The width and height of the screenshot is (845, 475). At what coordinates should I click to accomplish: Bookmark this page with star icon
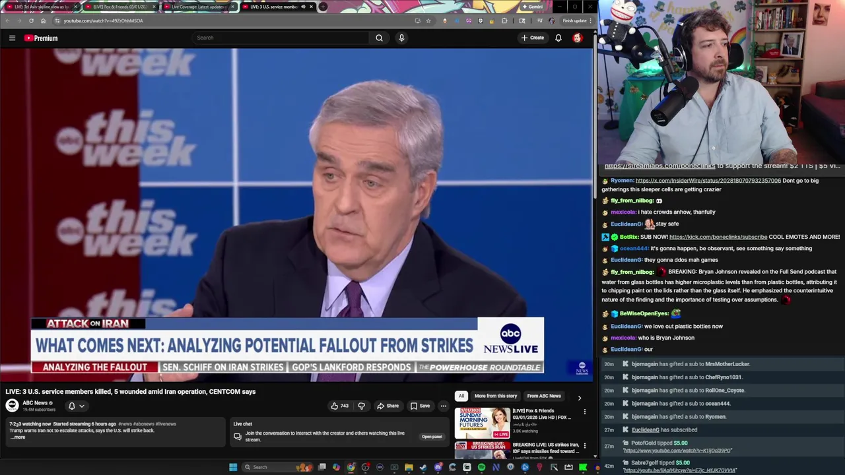click(x=428, y=20)
